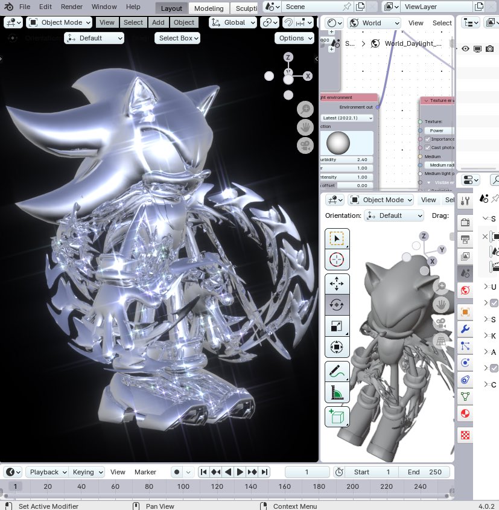Toggle snapping magnet in viewport header

pyautogui.click(x=288, y=22)
